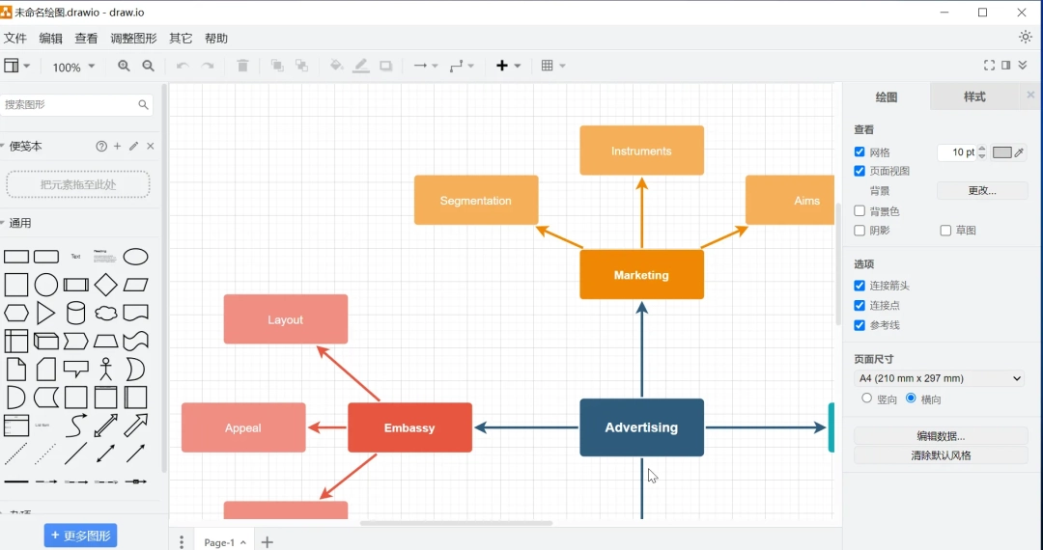
Task: Toggle fullscreen mode icon
Action: (989, 65)
